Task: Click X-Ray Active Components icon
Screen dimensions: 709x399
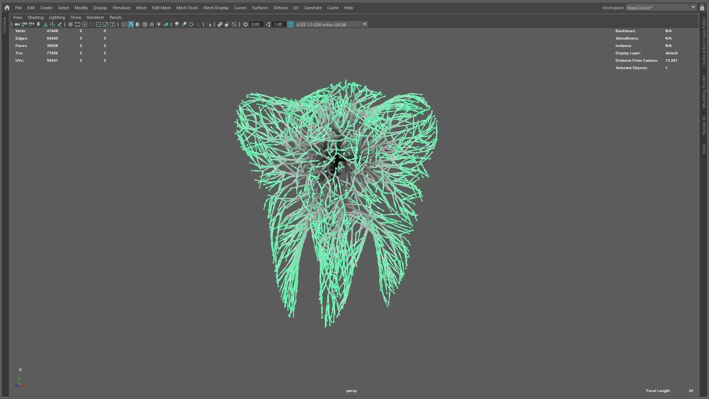Action: (x=227, y=24)
